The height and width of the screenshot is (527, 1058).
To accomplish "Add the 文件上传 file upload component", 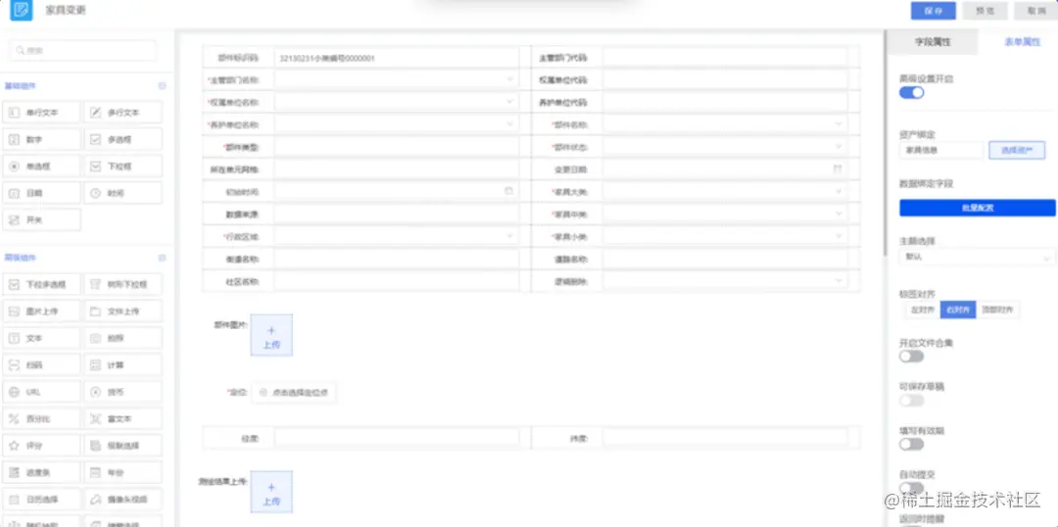I will pyautogui.click(x=122, y=311).
